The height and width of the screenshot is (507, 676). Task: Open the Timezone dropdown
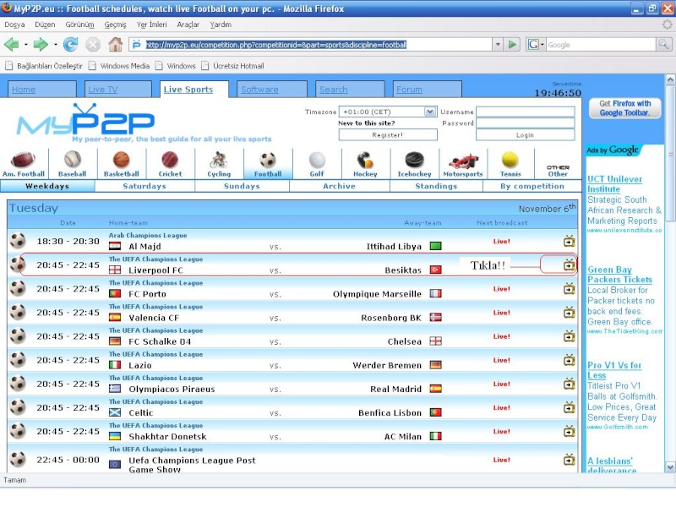(x=388, y=112)
